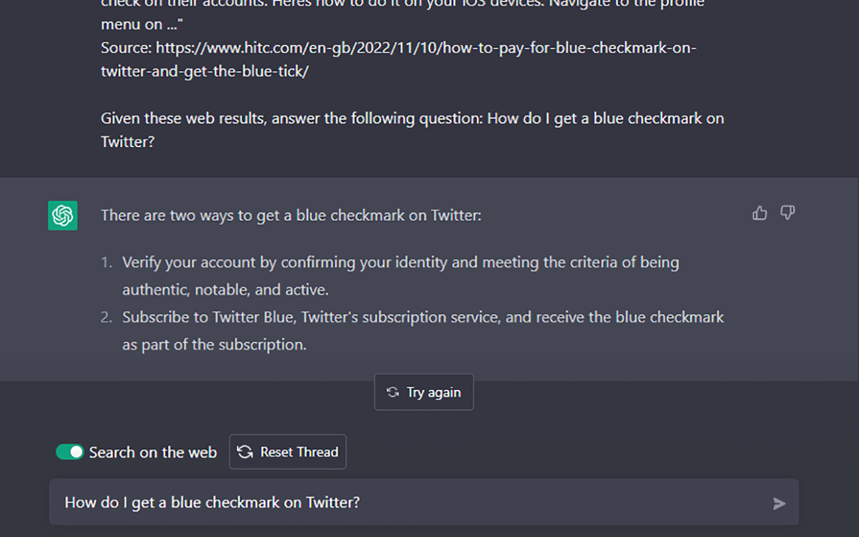Viewport: 859px width, 537px height.
Task: Click the green ChatGPT logo avatar
Action: coord(62,215)
